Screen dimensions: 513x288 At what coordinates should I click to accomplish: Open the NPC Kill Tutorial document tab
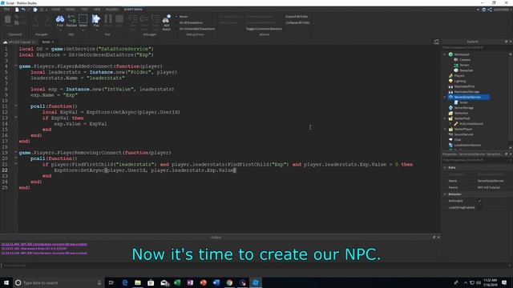19,42
